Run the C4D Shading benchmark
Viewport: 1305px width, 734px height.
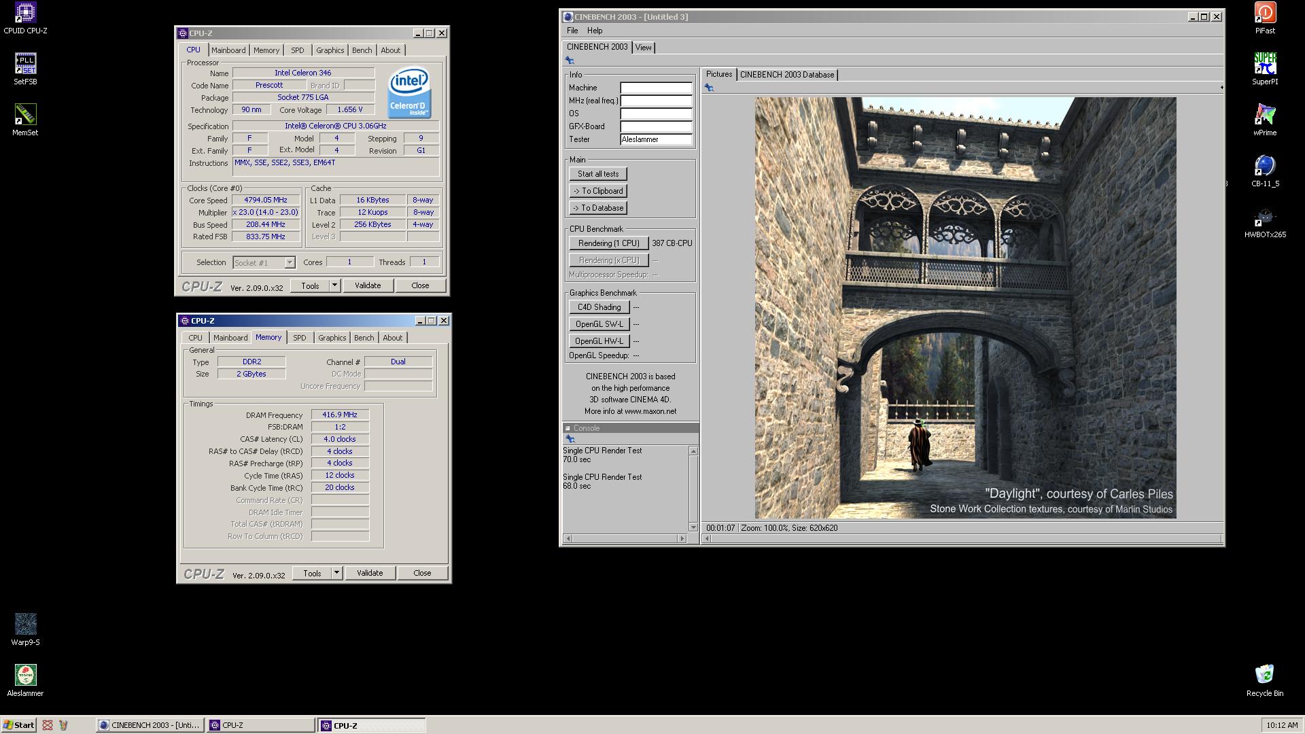coord(599,307)
